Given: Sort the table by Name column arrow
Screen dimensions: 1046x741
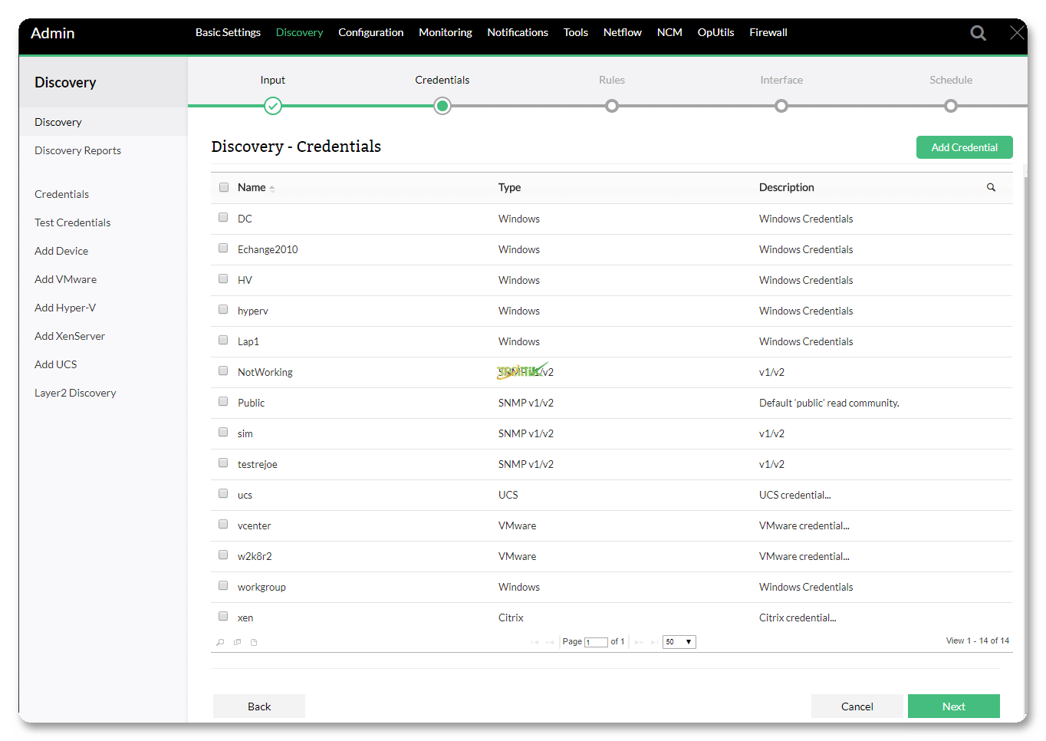Looking at the screenshot, I should tap(271, 189).
